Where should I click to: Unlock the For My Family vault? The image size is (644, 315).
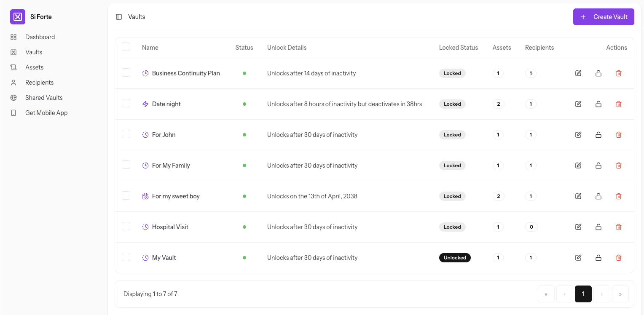(598, 166)
